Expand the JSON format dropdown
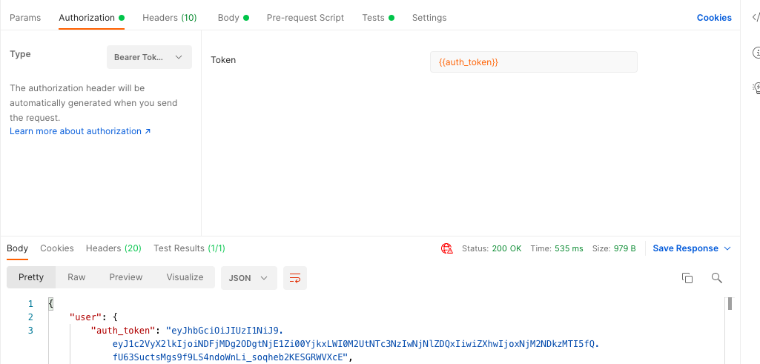The image size is (760, 364). click(x=248, y=278)
